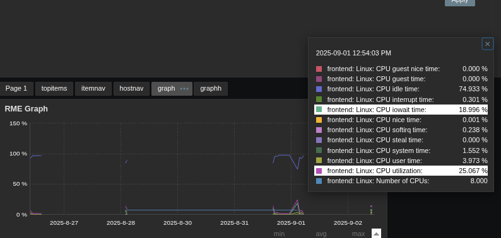501x238 pixels.
Task: Click the CPU nice time orange swatch
Action: [319, 120]
